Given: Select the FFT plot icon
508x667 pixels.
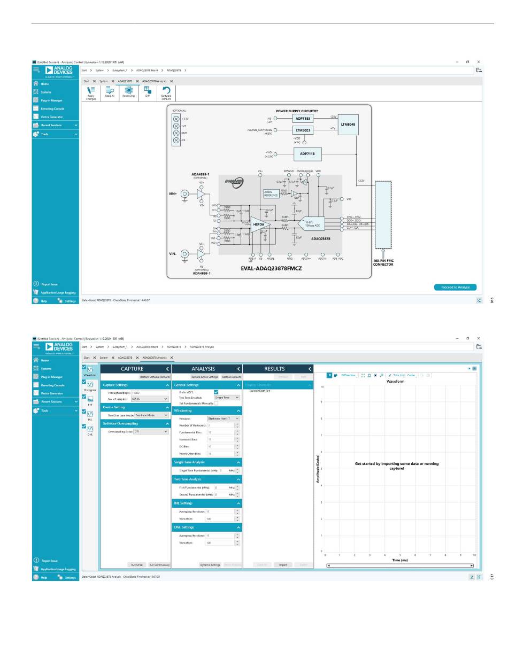Looking at the screenshot, I should pos(90,399).
